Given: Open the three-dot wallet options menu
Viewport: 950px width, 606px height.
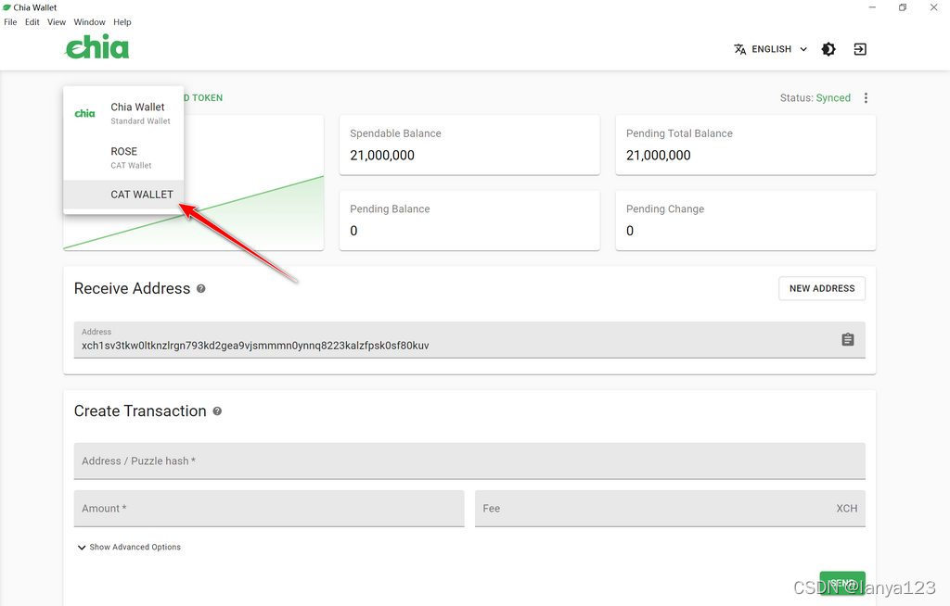Looking at the screenshot, I should (x=866, y=98).
